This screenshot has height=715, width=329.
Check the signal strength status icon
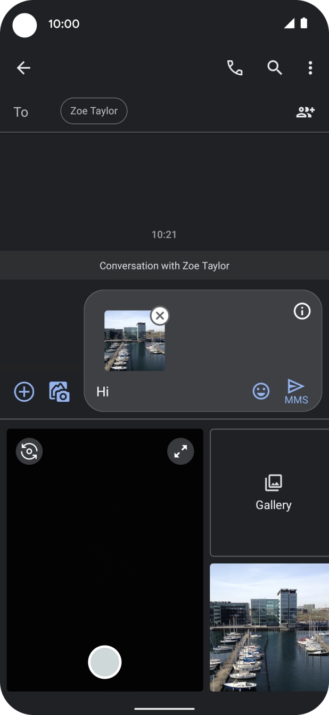(289, 23)
